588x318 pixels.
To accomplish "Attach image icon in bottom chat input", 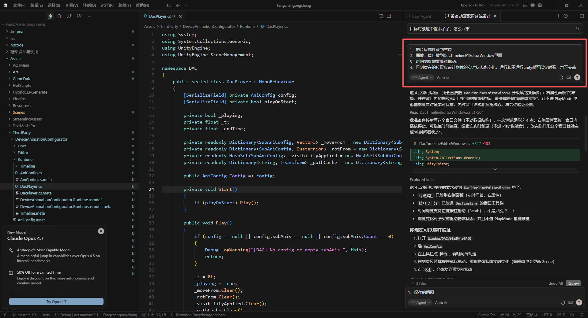I will [x=571, y=302].
